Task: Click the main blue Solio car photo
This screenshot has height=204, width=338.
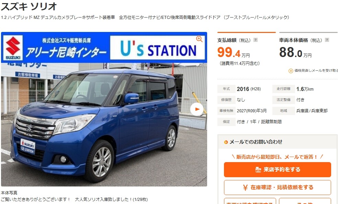Action: (104, 125)
